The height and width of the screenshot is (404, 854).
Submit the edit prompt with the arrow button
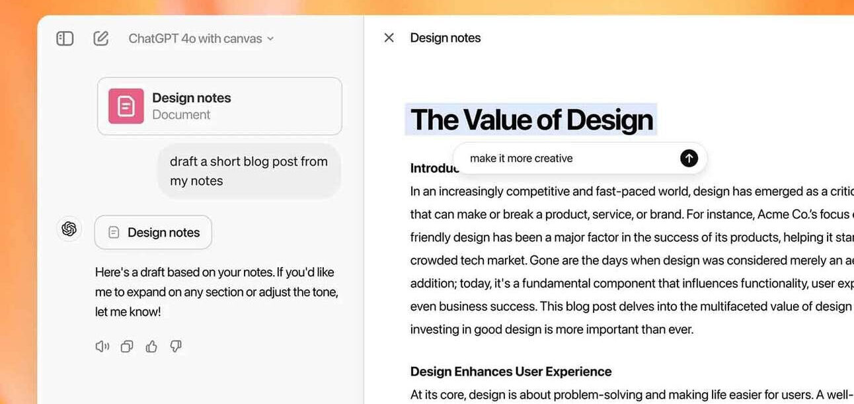pos(689,158)
